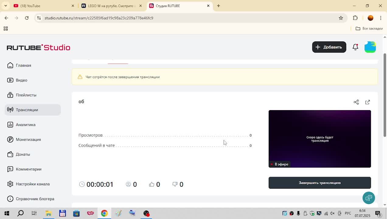The width and height of the screenshot is (387, 219).
Task: Open Task View on taskbar
Action: [34, 213]
